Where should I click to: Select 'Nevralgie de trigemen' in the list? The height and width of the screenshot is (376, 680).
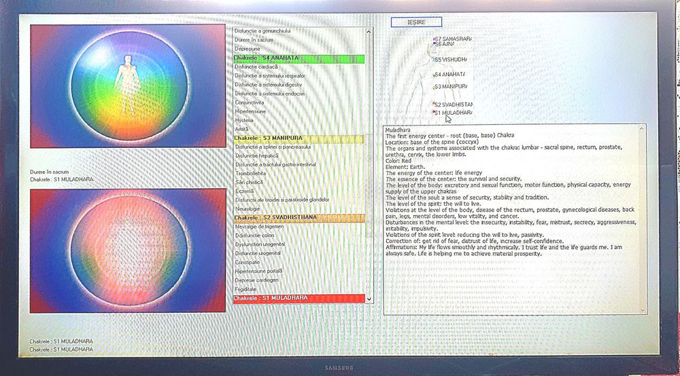click(259, 226)
